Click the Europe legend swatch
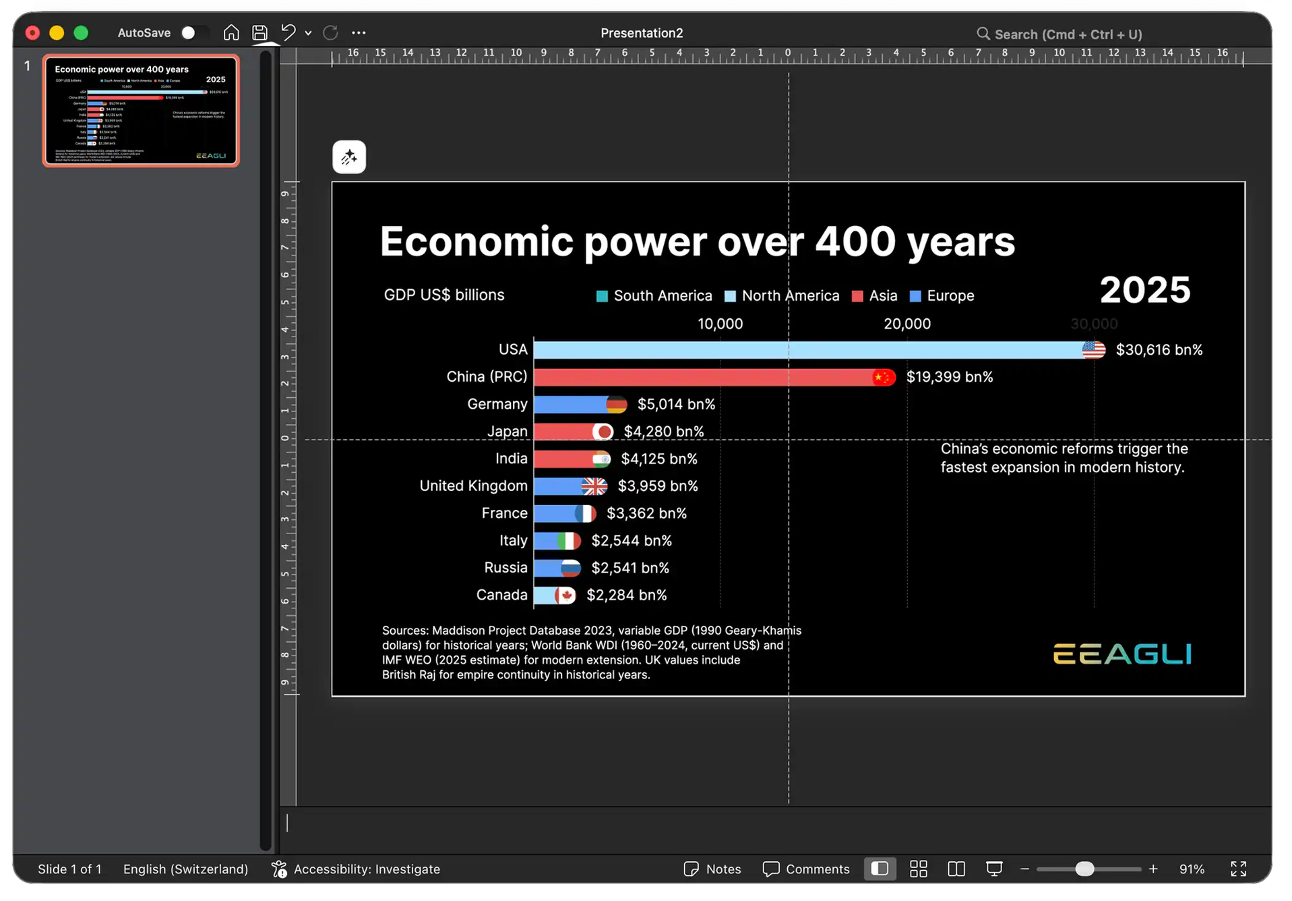The image size is (1292, 901). click(915, 296)
